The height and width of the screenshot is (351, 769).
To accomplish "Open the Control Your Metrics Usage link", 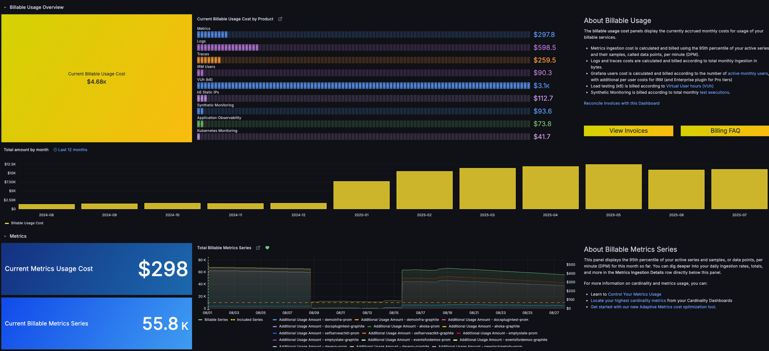I will tap(634, 294).
